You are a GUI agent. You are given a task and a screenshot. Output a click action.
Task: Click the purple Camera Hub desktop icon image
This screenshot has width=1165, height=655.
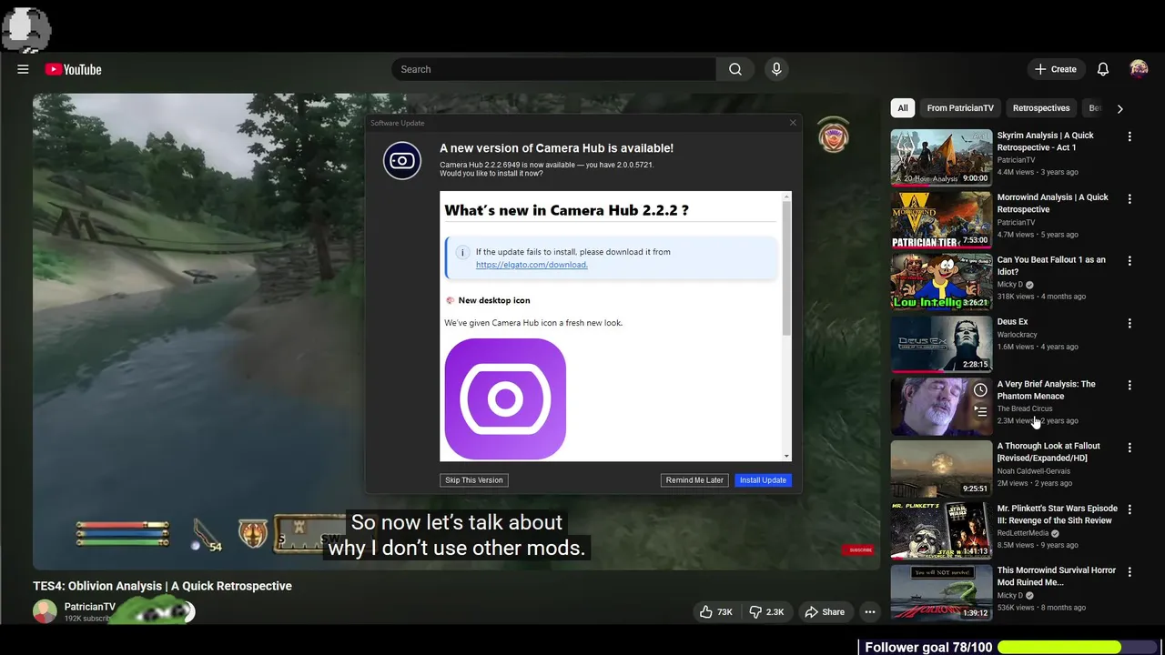pyautogui.click(x=505, y=398)
